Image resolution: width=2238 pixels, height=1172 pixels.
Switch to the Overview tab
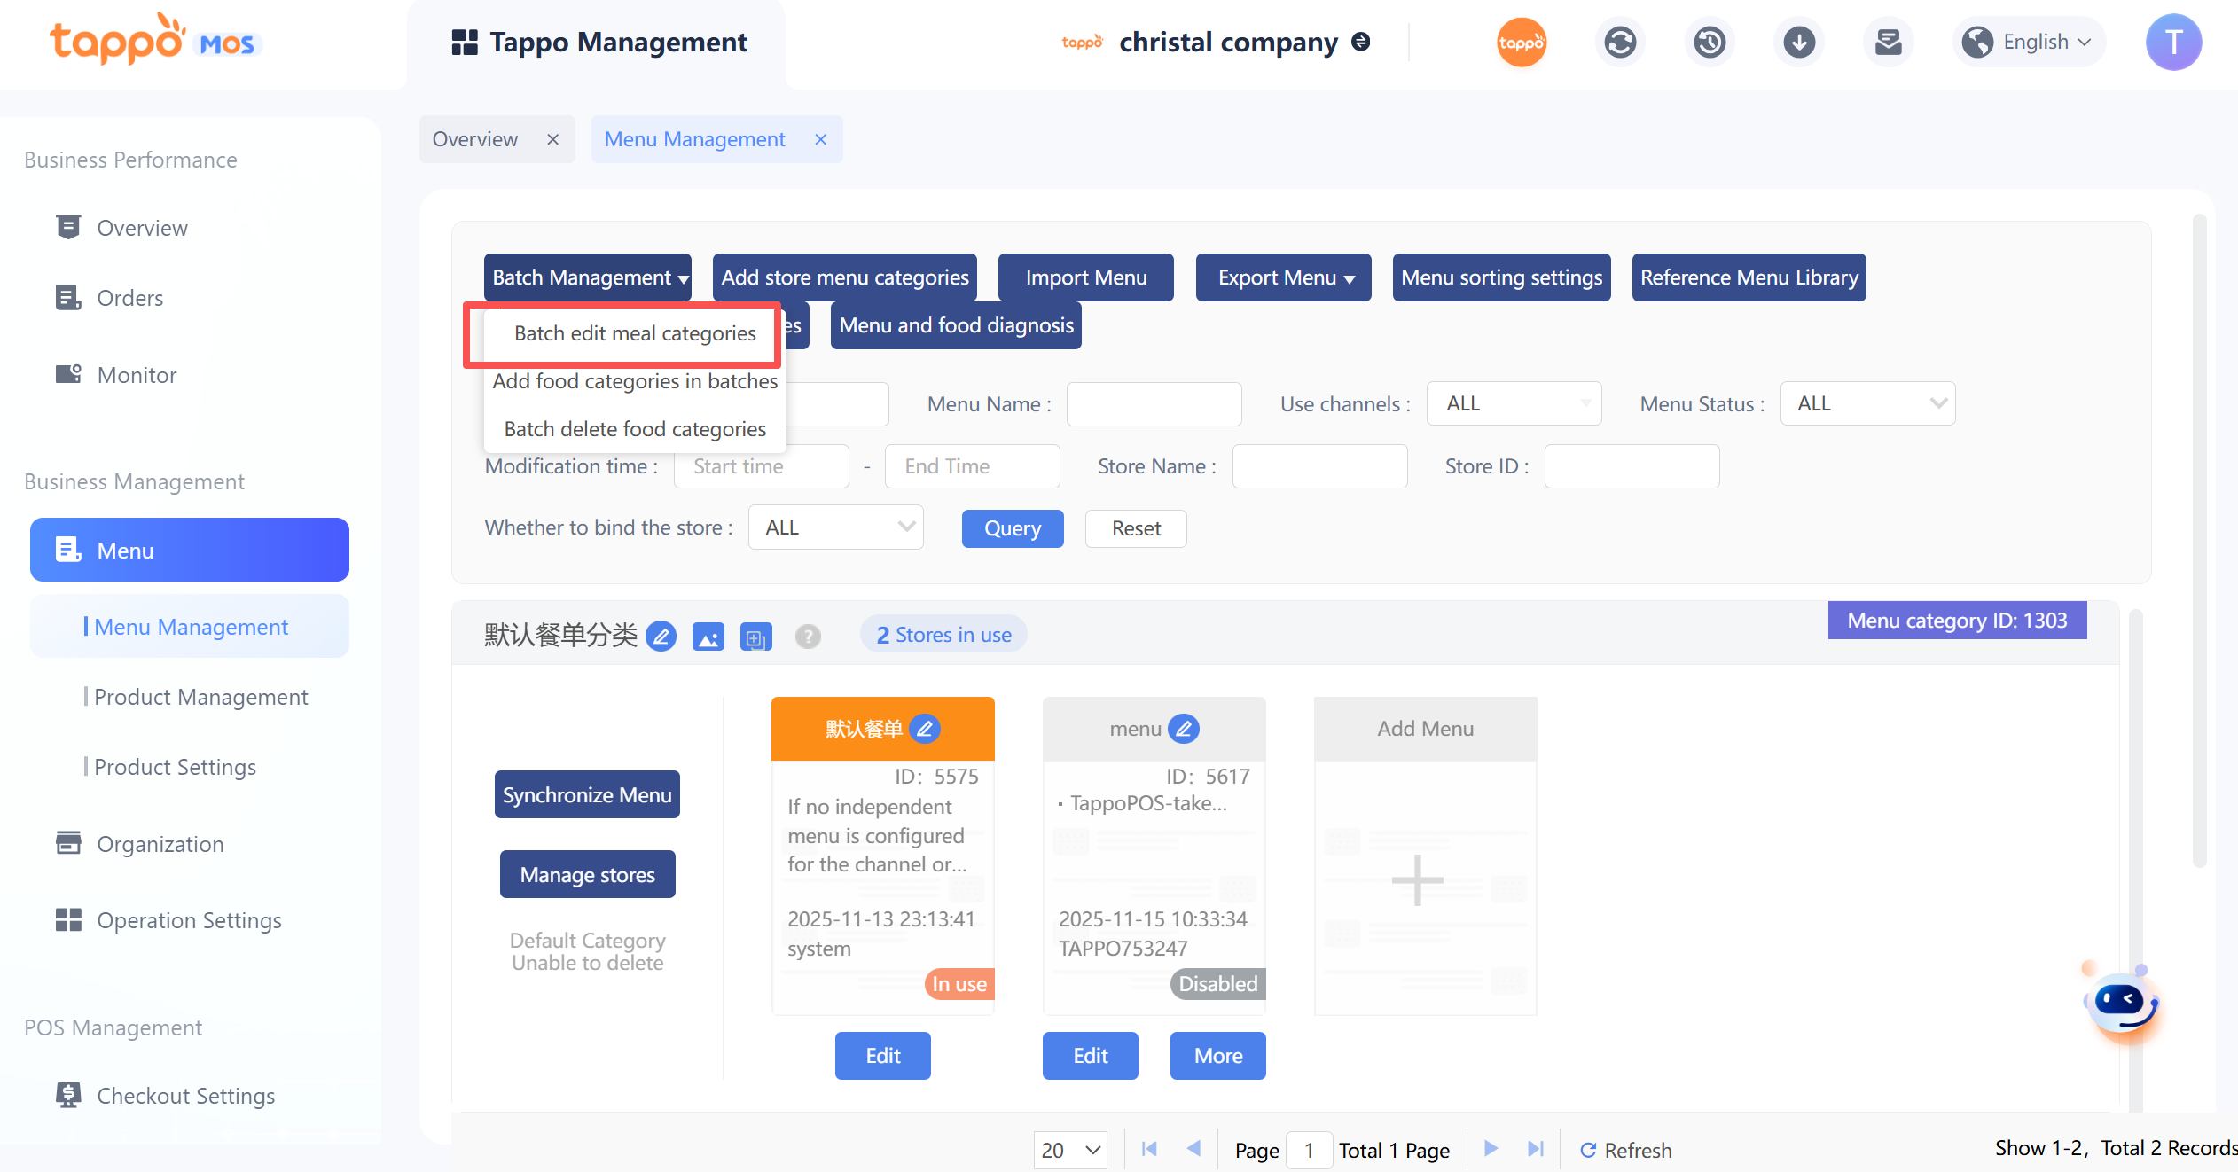click(x=475, y=139)
